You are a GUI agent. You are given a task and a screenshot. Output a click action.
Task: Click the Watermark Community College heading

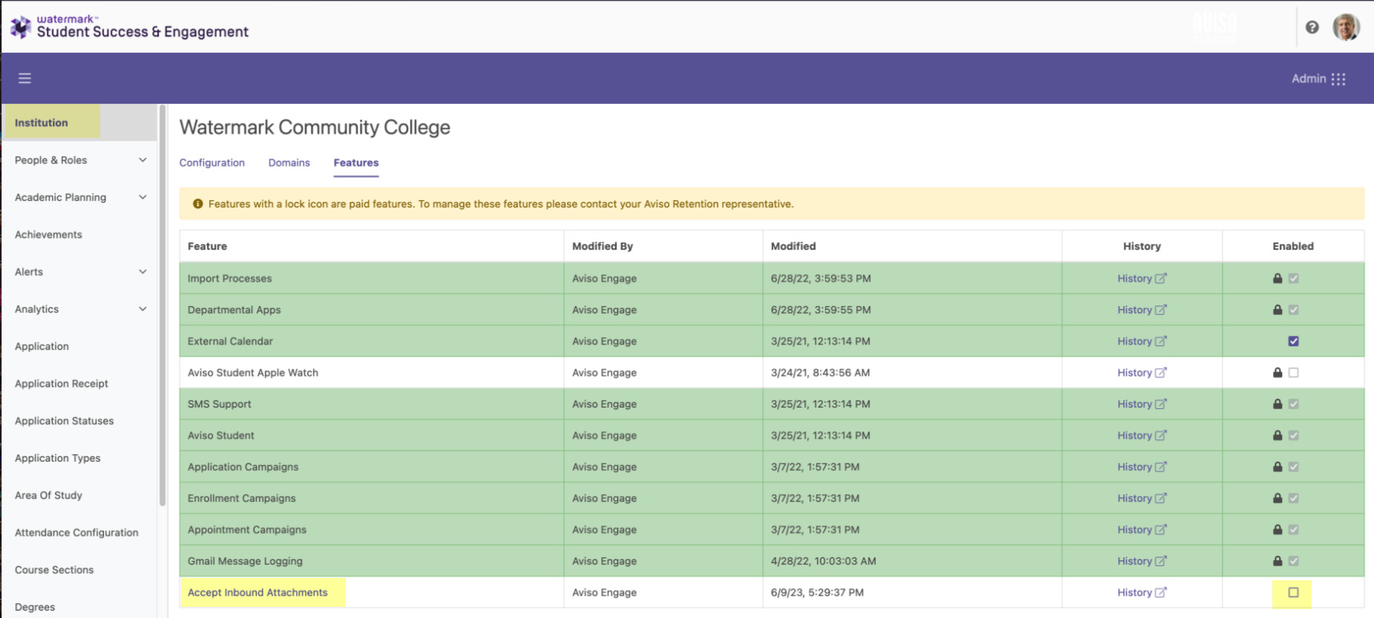[315, 127]
